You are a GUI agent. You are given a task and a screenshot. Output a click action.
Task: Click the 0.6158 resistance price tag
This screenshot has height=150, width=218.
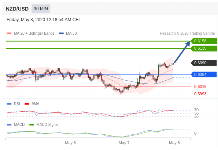[x=204, y=41]
